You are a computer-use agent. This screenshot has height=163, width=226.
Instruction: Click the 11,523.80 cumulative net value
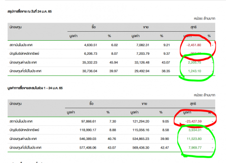click(194, 139)
